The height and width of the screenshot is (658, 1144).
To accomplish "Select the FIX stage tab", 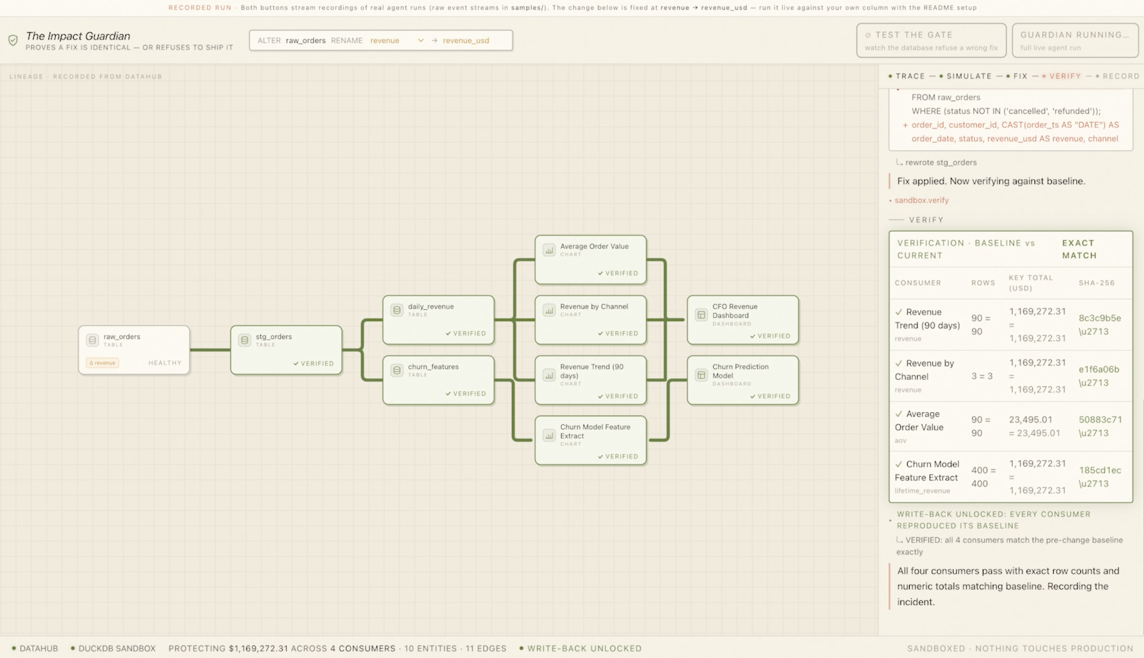I will pyautogui.click(x=1016, y=76).
